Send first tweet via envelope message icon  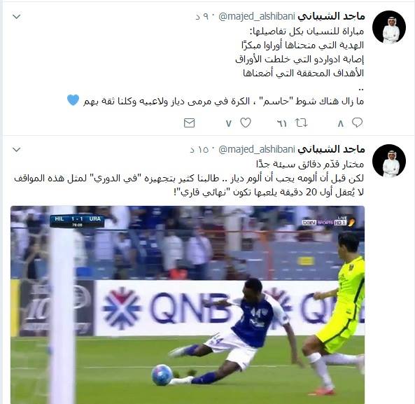(x=189, y=123)
